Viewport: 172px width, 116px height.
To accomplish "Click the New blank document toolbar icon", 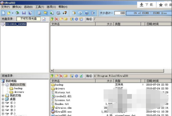I will point(4,13).
